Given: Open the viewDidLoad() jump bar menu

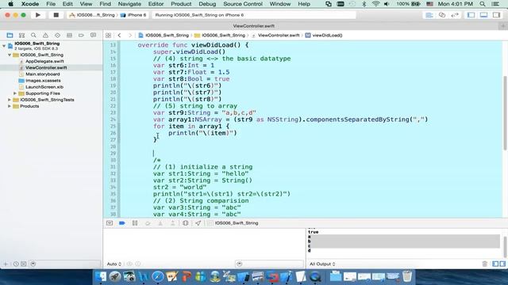Looking at the screenshot, I should pos(324,35).
